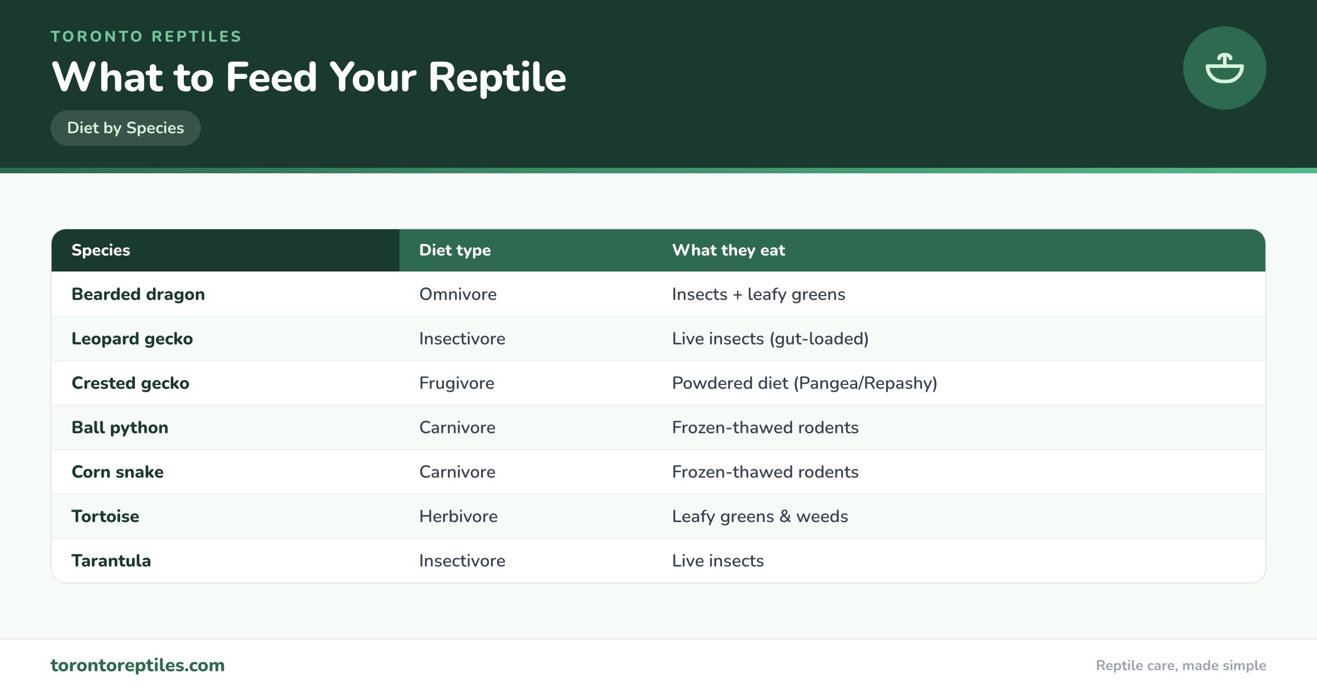Click the Species column header
The image size is (1317, 691).
tap(226, 250)
